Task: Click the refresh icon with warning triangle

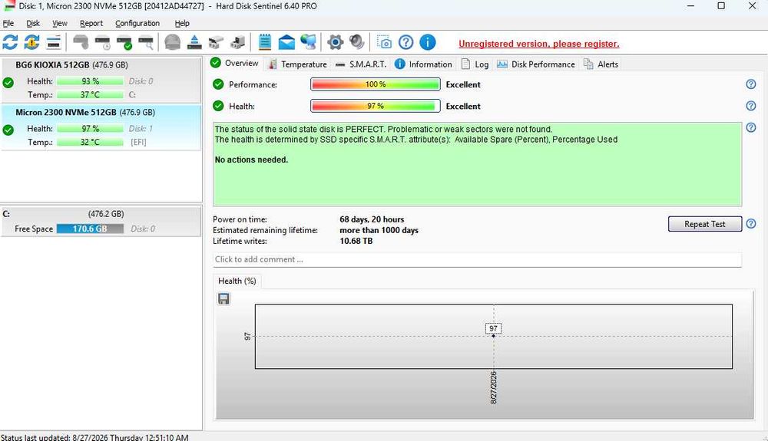Action: pyautogui.click(x=31, y=42)
